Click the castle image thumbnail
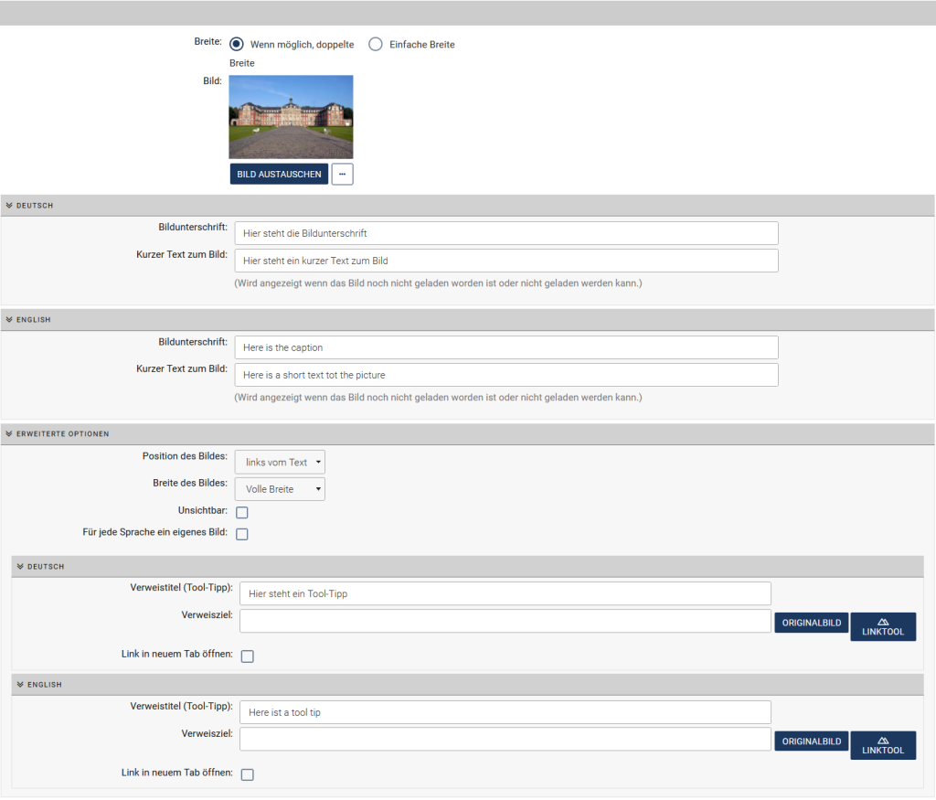The image size is (936, 800). (x=291, y=117)
